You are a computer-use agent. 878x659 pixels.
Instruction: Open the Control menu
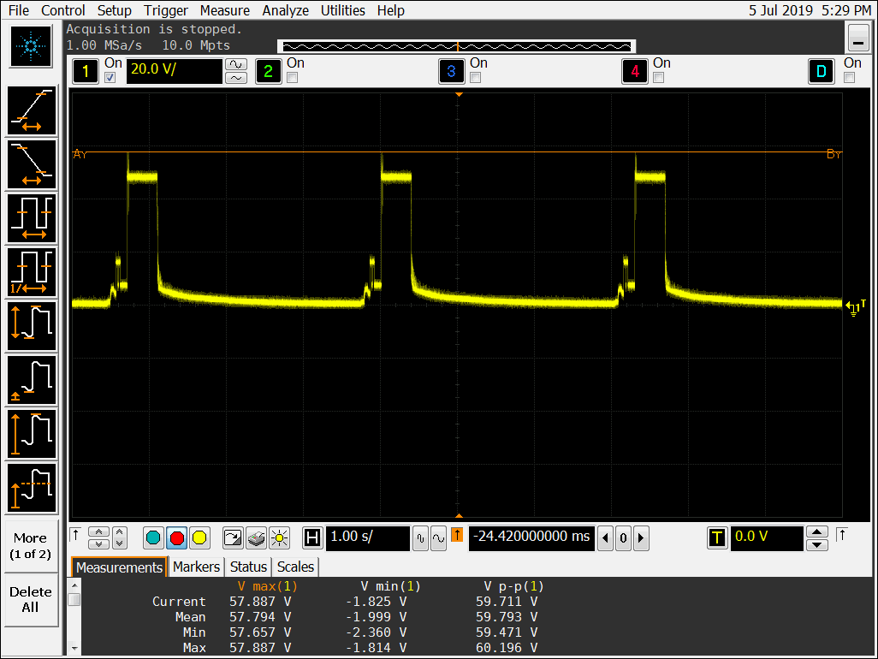(x=62, y=10)
